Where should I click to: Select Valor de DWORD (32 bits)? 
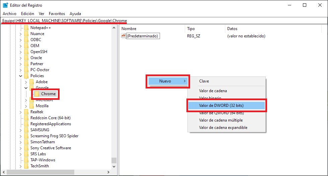click(227, 106)
